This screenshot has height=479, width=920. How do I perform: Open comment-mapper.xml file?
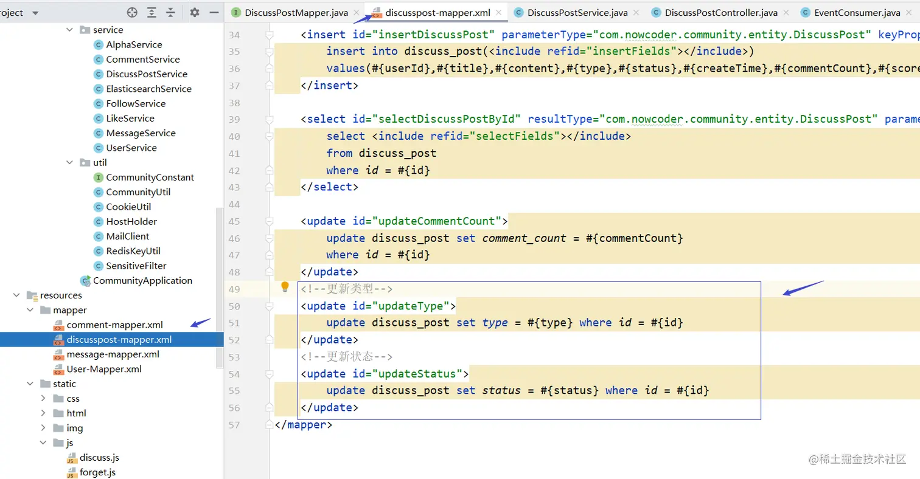point(114,325)
